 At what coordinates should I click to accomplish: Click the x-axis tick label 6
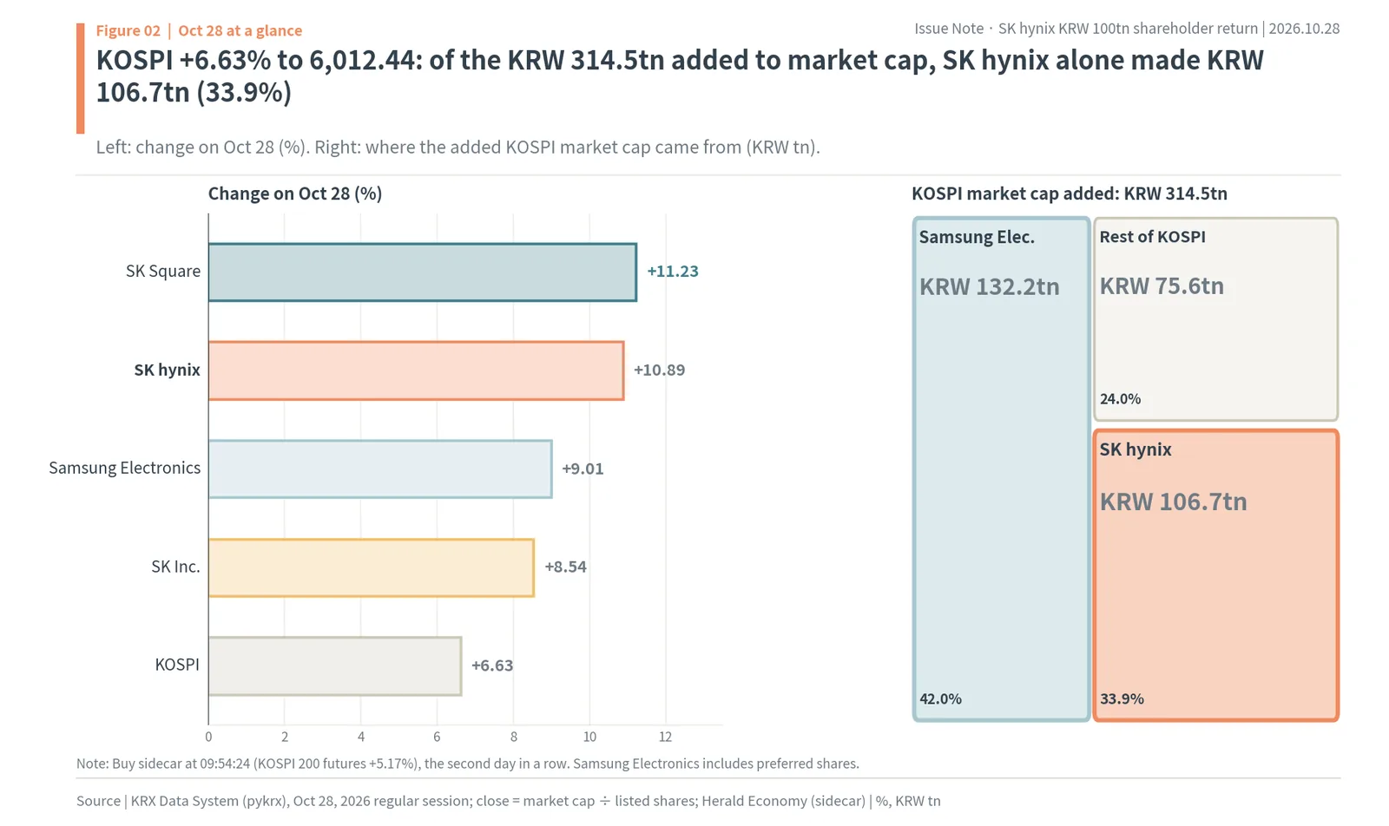click(437, 737)
